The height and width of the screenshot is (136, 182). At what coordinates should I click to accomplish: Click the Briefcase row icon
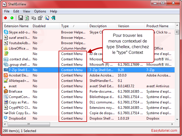coord(6,91)
